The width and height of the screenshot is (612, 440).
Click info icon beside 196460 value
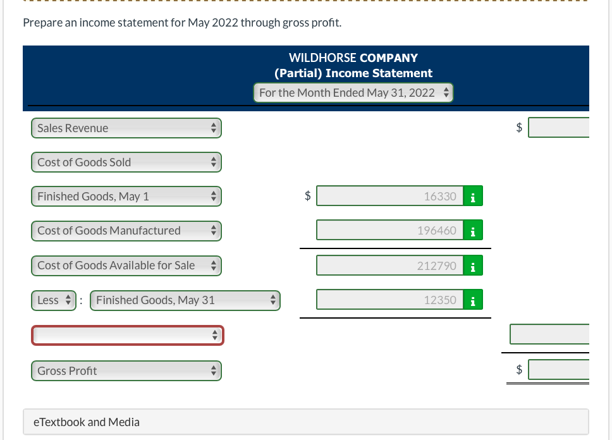[473, 230]
